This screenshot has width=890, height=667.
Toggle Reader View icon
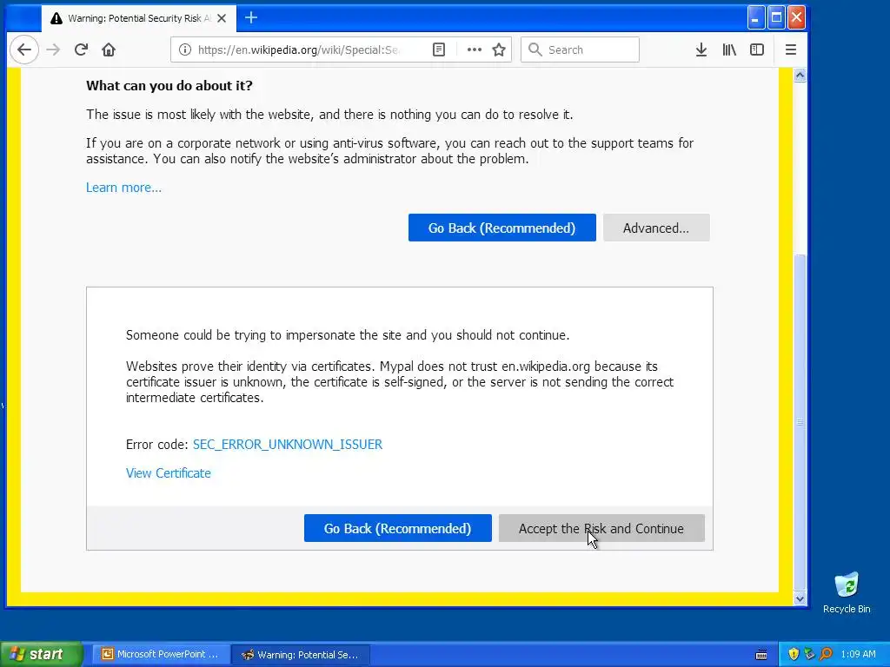click(439, 50)
